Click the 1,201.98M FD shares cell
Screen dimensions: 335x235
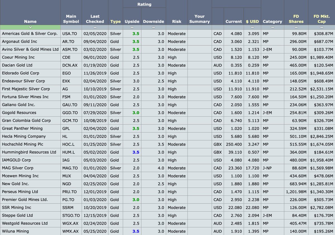click(296, 192)
